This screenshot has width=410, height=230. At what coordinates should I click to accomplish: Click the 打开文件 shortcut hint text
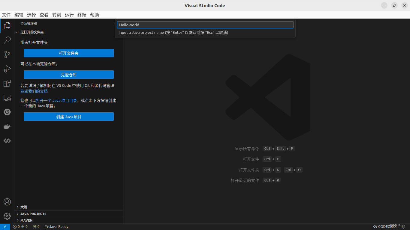click(x=251, y=159)
